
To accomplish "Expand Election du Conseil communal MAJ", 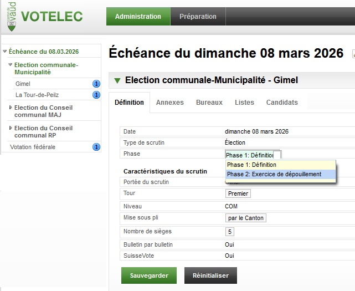I will [x=11, y=108].
